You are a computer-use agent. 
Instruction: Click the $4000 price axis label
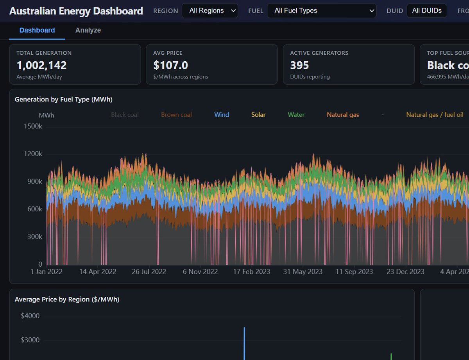click(x=30, y=316)
